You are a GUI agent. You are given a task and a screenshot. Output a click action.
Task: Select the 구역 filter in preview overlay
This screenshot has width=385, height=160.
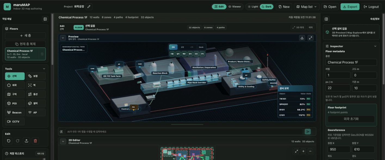point(202,54)
